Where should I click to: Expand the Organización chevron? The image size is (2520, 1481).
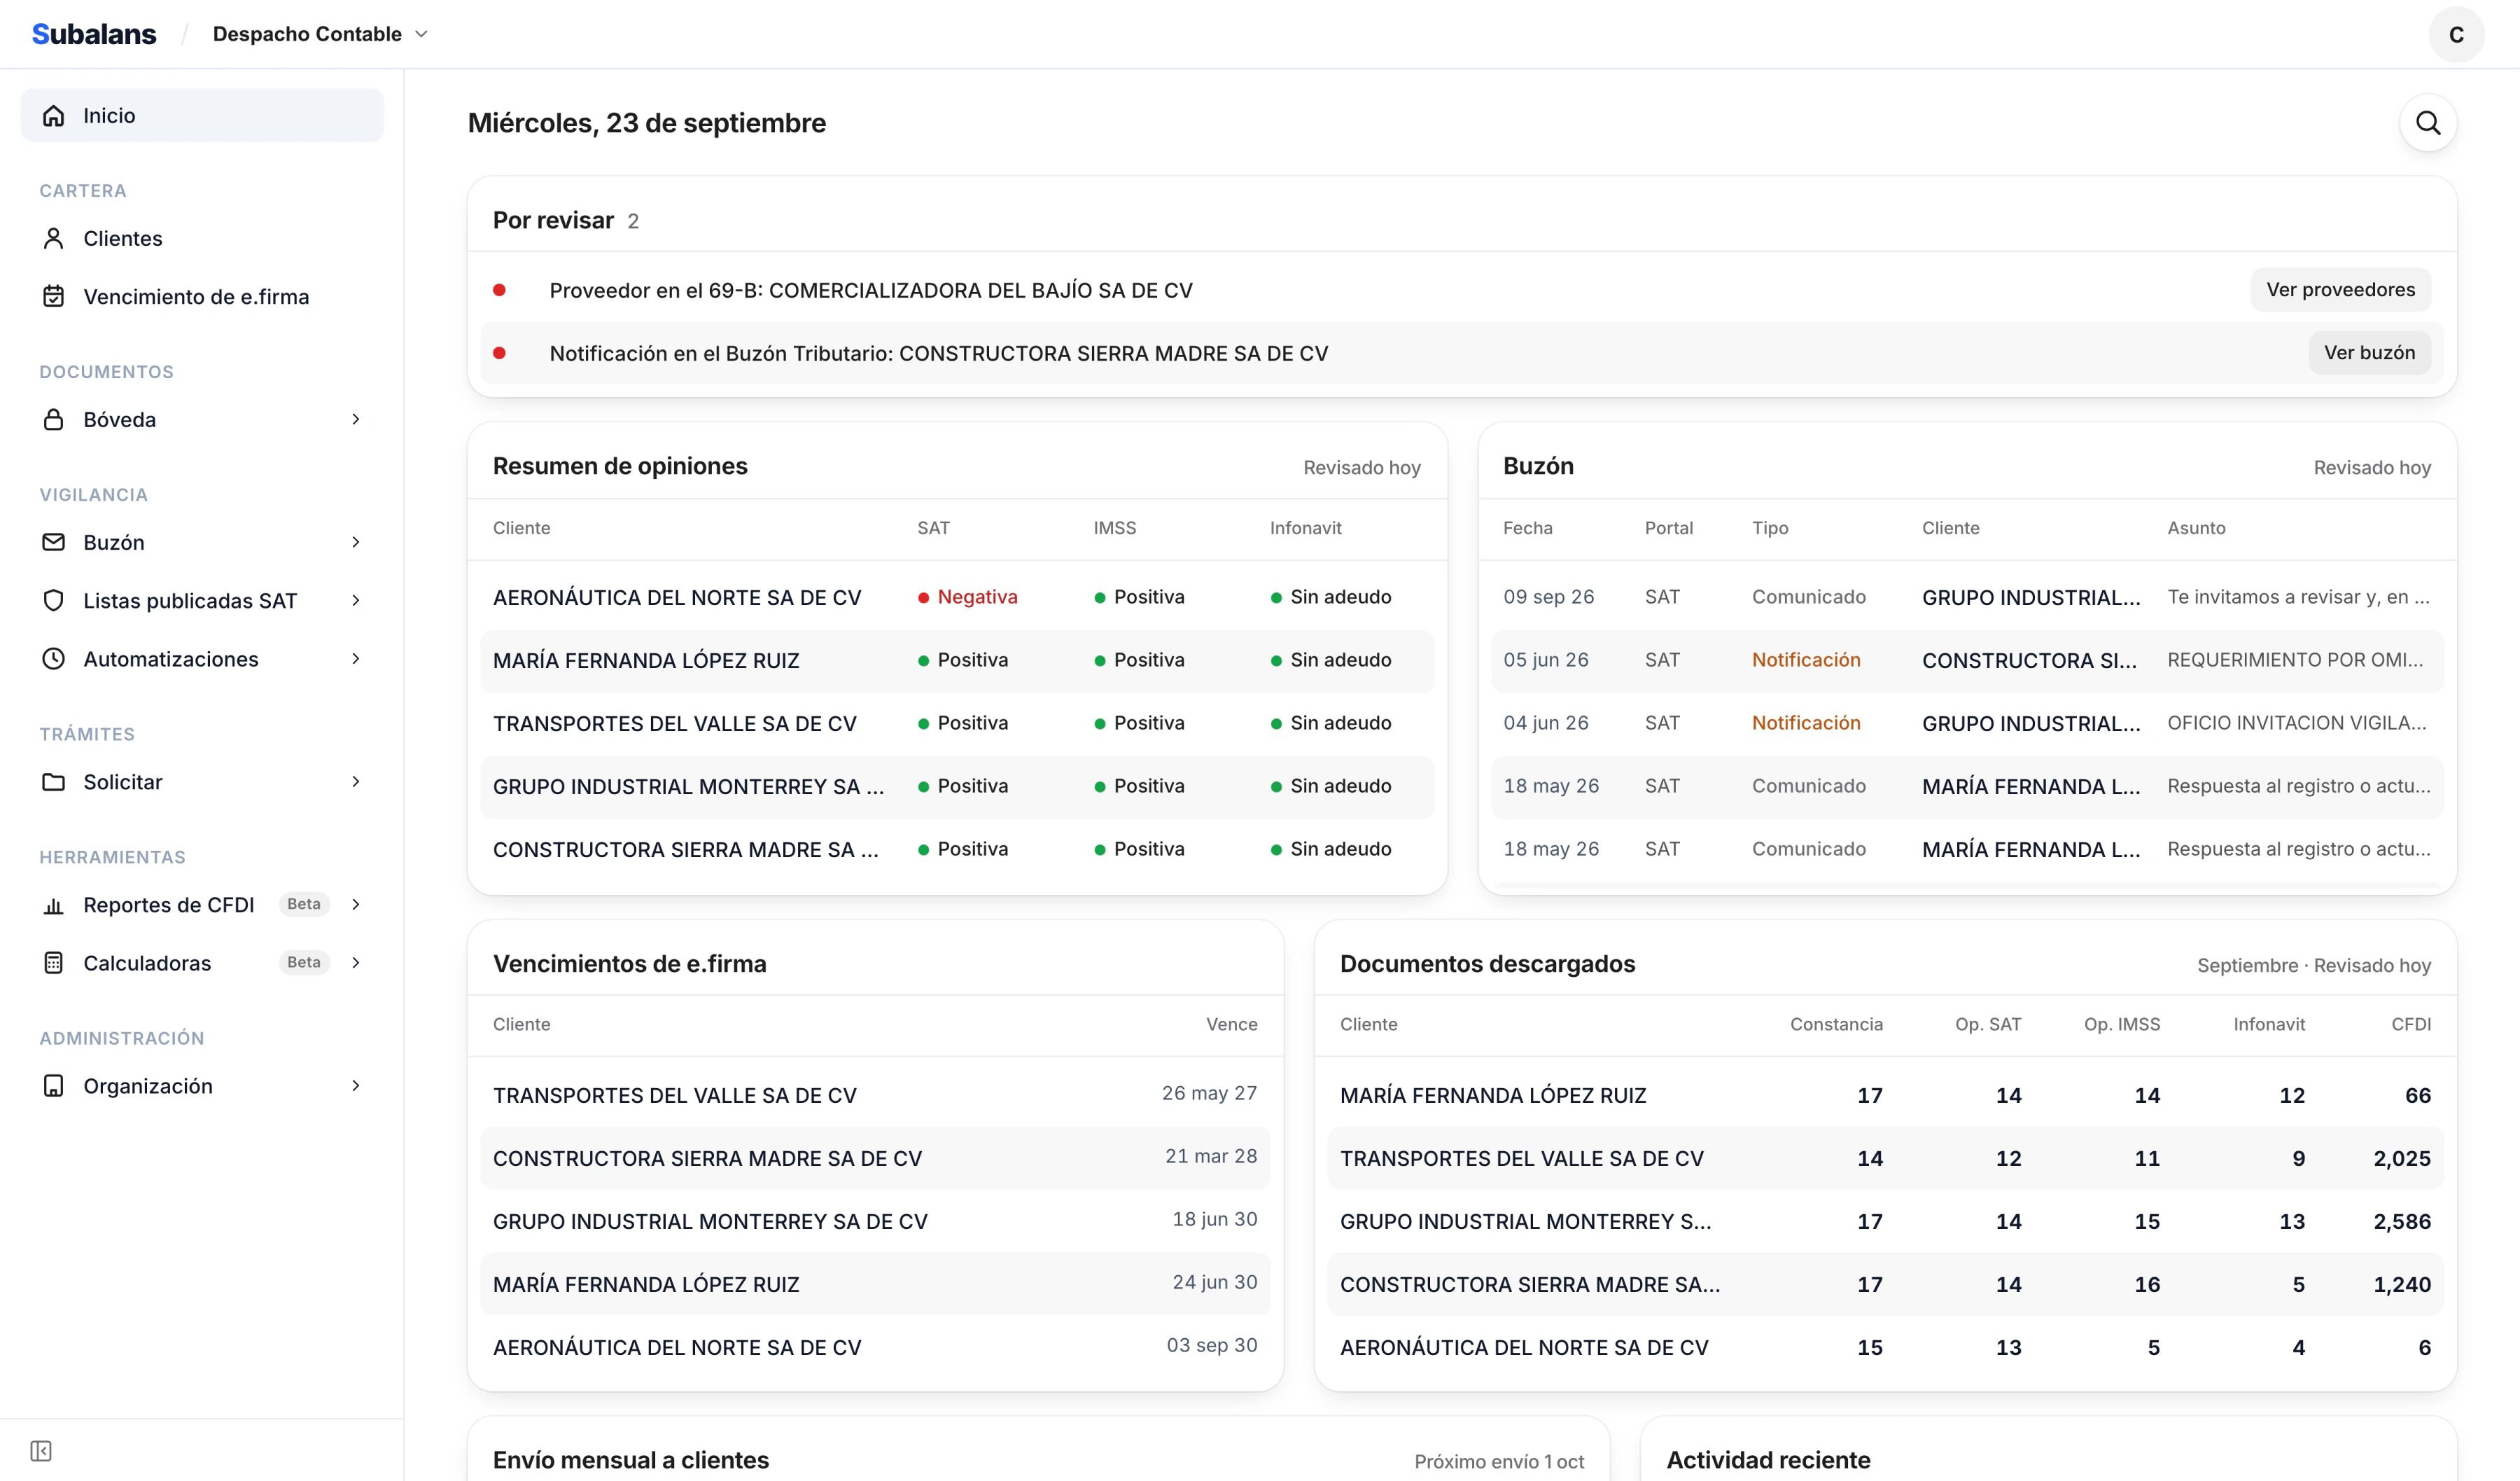point(356,1086)
